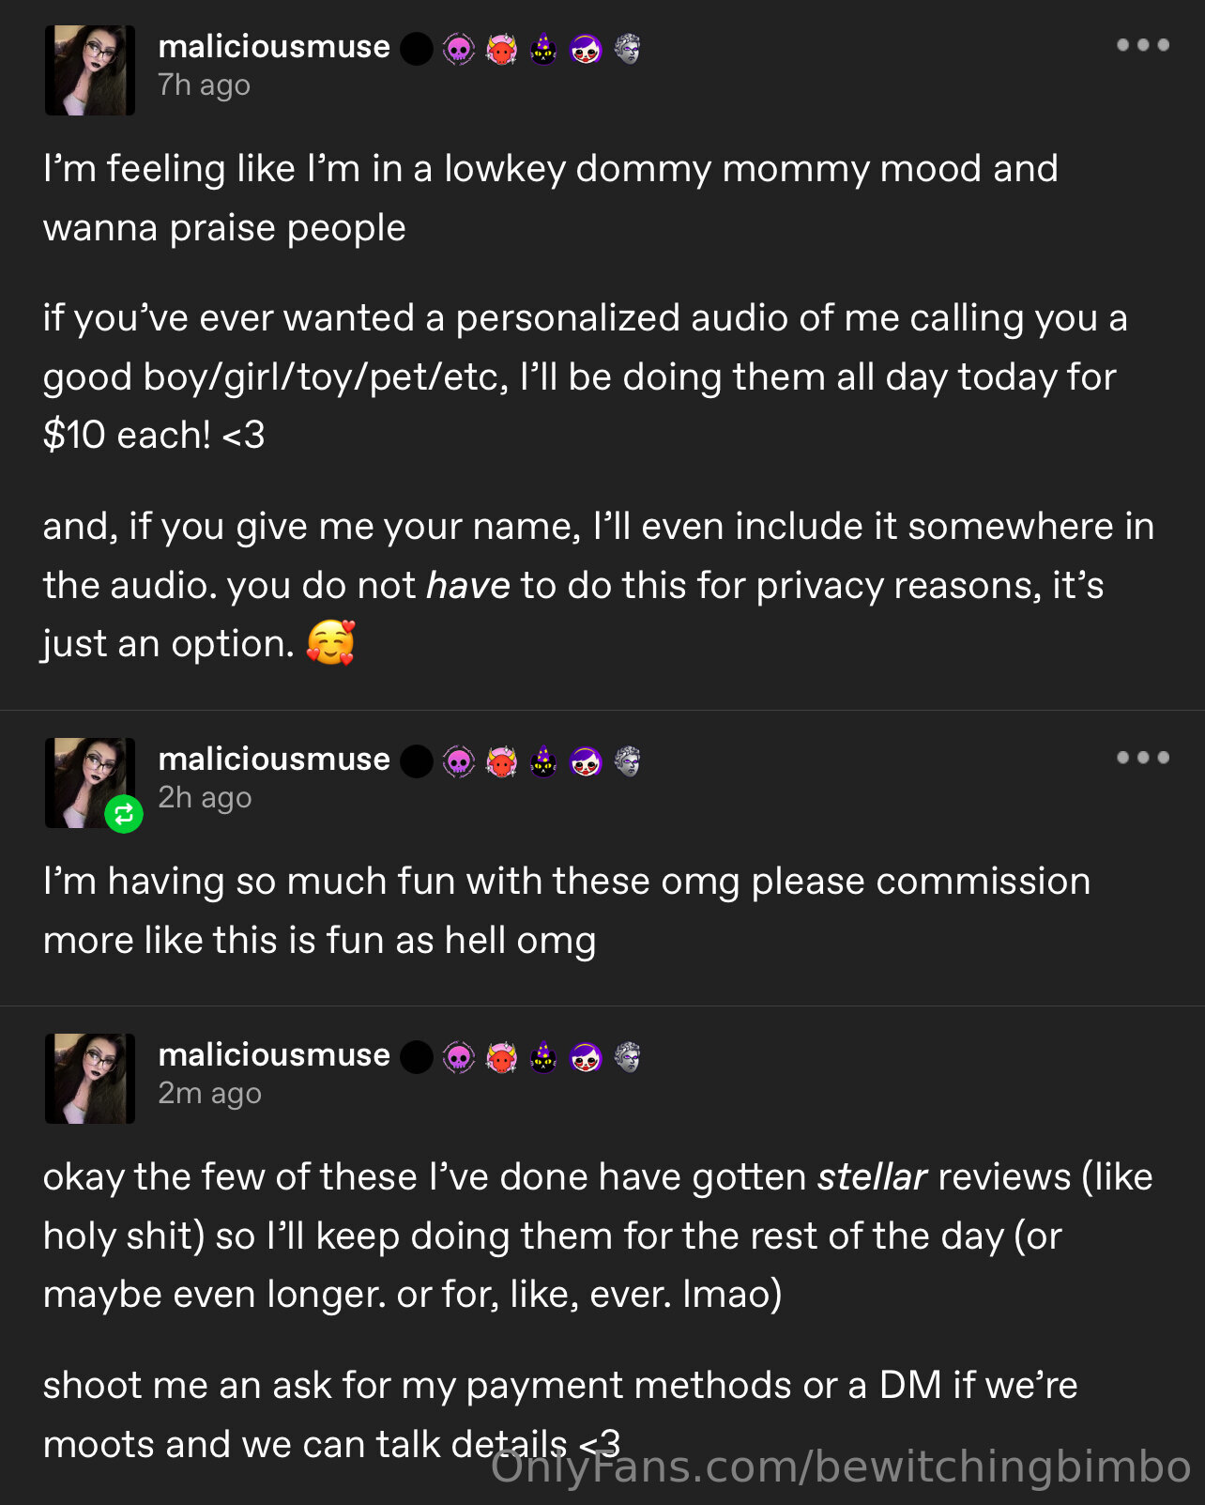Open the maliciousmuse avatar on the 7h ago post
The image size is (1205, 1505).
pos(90,70)
